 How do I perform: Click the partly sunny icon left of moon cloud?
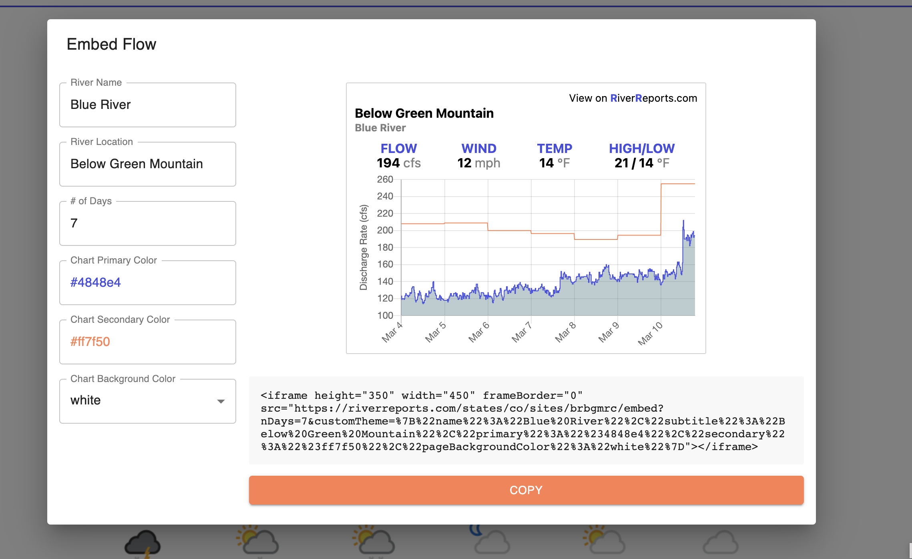click(374, 541)
